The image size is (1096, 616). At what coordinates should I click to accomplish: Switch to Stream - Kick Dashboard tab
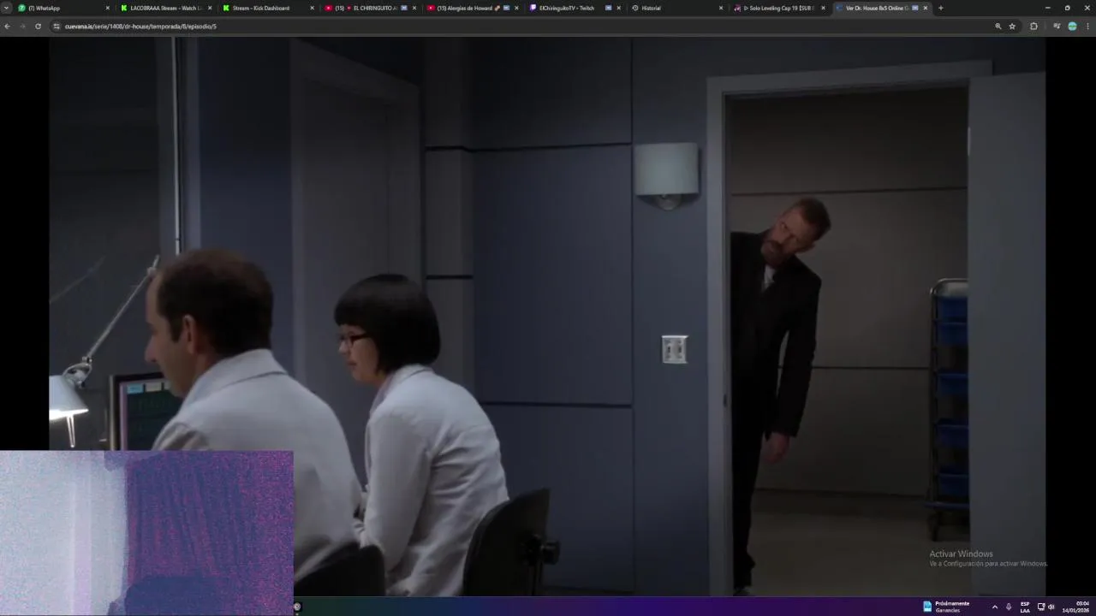268,8
